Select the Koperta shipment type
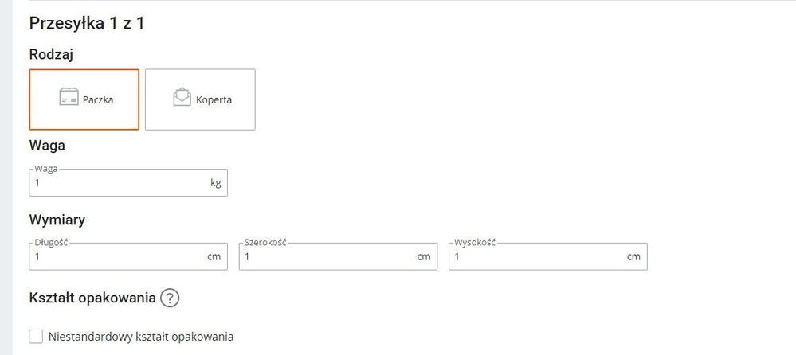This screenshot has width=796, height=355. 200,99
